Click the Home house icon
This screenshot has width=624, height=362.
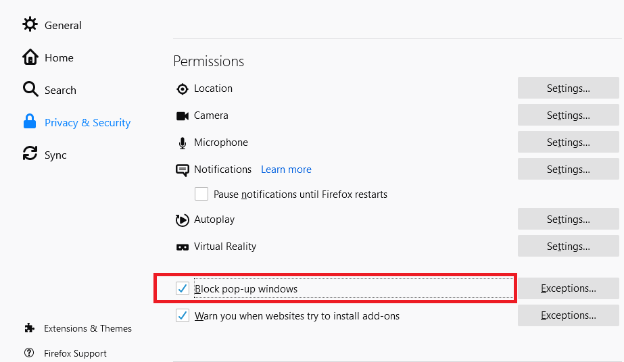pyautogui.click(x=30, y=57)
